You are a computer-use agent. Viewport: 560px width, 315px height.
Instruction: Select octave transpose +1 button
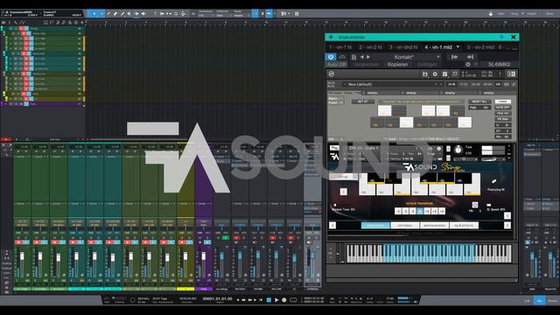tap(427, 212)
